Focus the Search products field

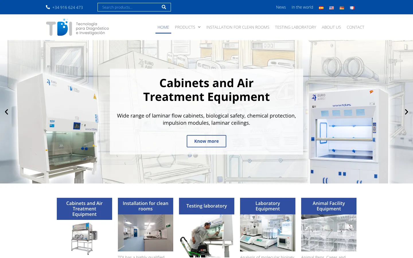pyautogui.click(x=129, y=7)
